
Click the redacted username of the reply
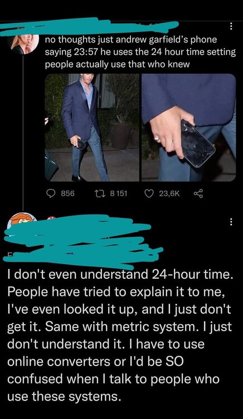[x=82, y=240]
